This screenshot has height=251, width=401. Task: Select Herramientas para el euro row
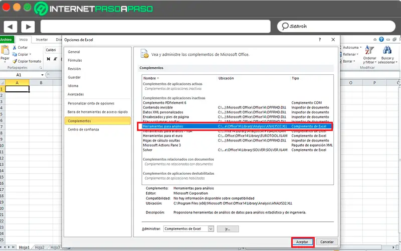click(x=238, y=136)
